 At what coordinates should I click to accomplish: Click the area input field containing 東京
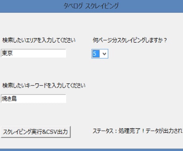[33, 53]
